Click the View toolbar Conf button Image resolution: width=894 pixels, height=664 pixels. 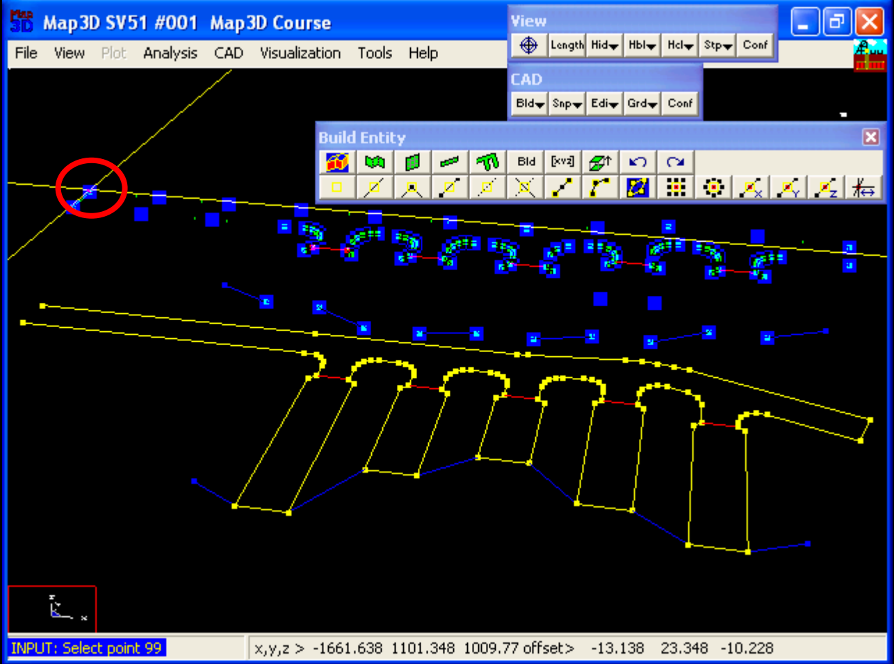coord(755,45)
